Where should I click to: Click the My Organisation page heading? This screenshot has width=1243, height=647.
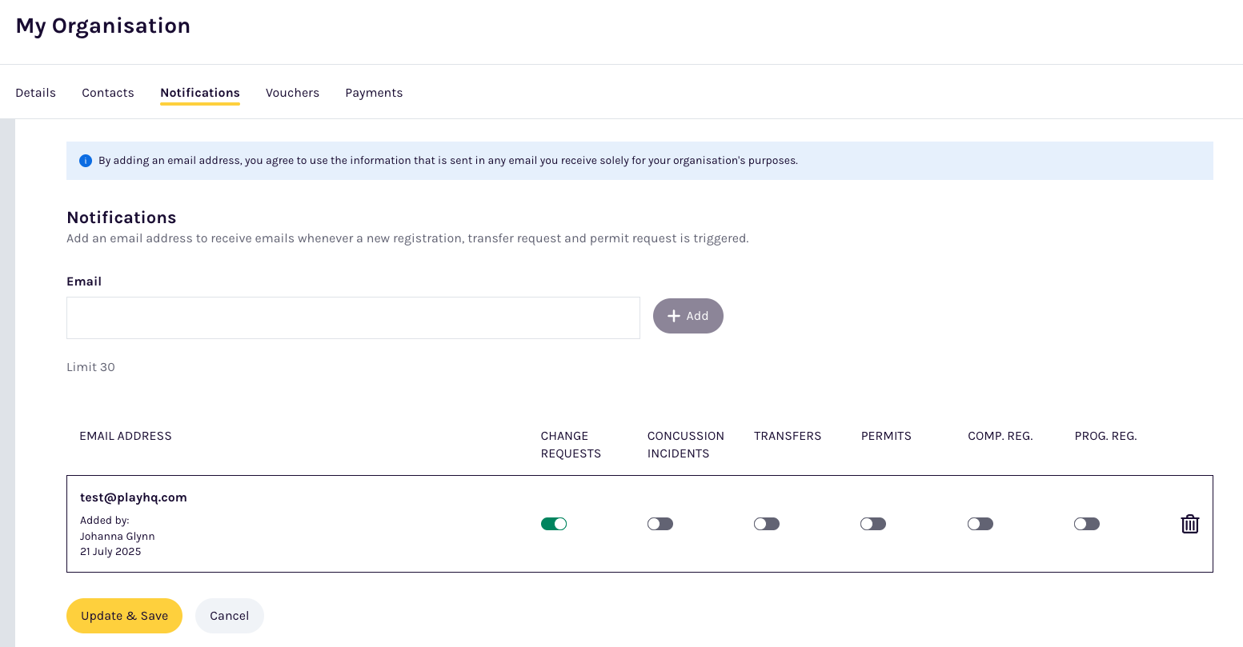pos(103,26)
